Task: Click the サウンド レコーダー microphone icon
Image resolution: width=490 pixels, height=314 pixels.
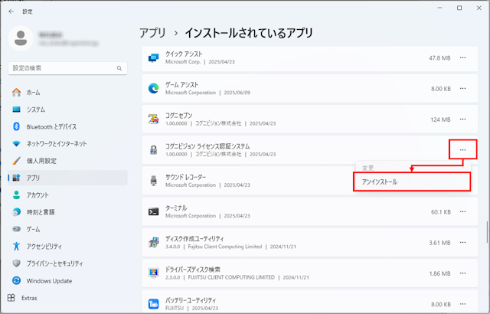Action: 153,181
